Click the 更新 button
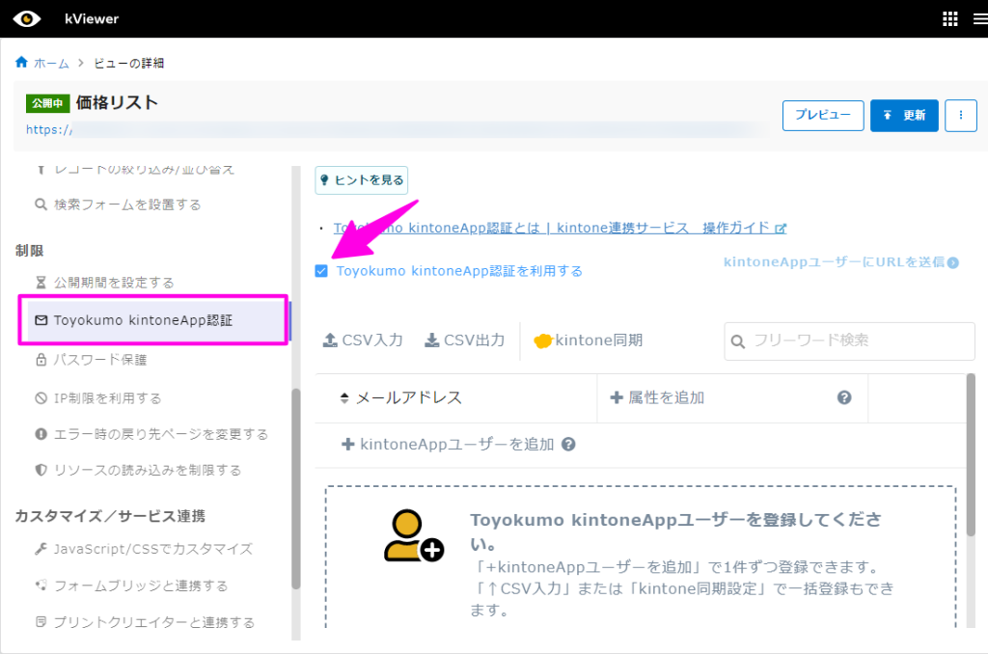This screenshot has height=654, width=988. click(904, 116)
